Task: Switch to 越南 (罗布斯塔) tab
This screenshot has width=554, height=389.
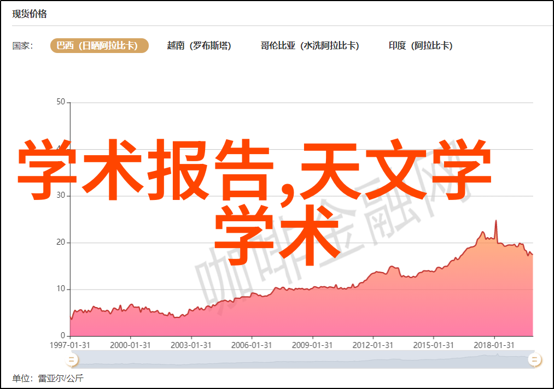Action: coord(199,46)
